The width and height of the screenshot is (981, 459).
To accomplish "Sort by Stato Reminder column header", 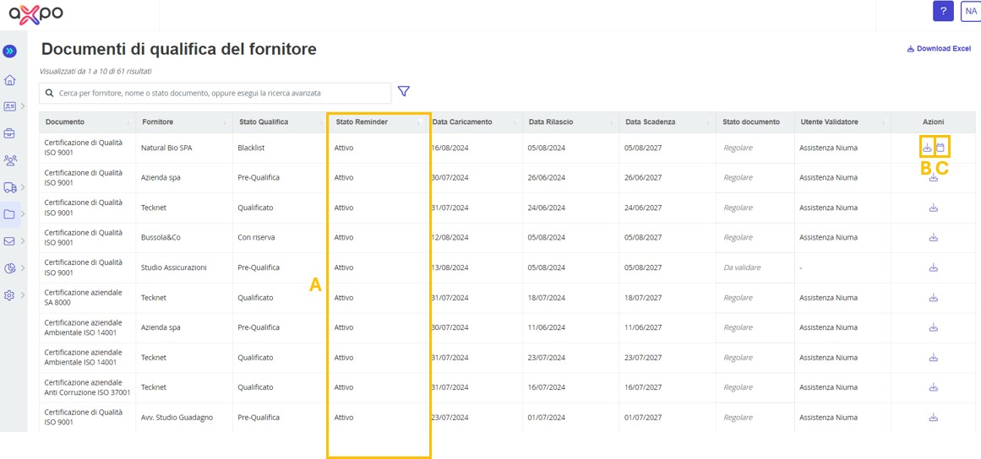I will (x=377, y=121).
